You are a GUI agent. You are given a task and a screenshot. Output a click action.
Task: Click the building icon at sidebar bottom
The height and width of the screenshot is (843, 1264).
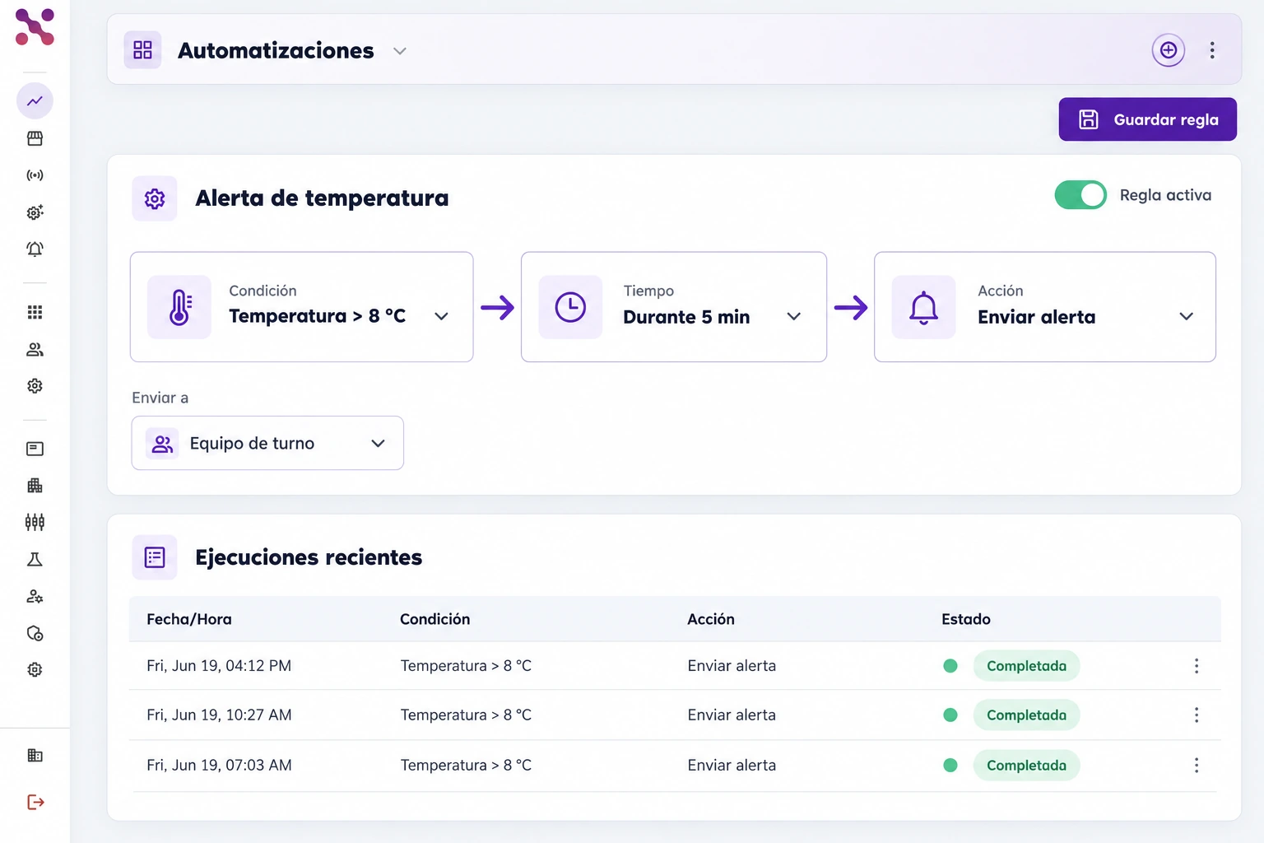35,756
